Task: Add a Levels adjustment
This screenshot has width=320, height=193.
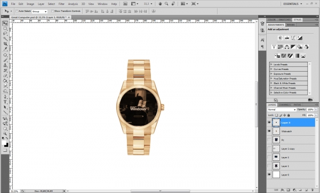Action: [287, 38]
